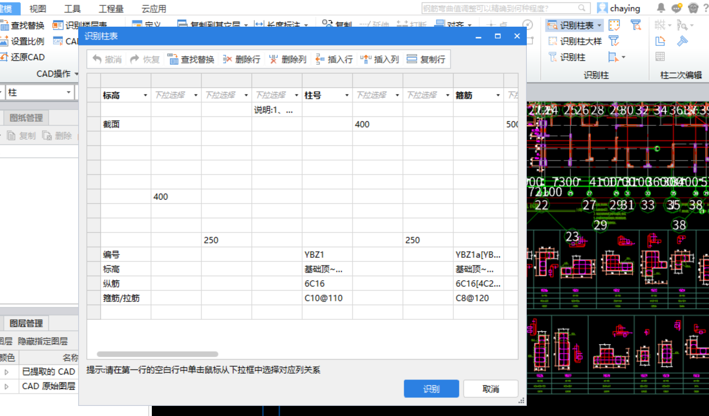Open 视图 menu tab
Image resolution: width=709 pixels, height=416 pixels.
point(38,8)
